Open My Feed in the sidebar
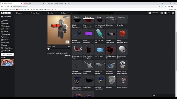The height and width of the screenshot is (99, 177). click(5, 43)
